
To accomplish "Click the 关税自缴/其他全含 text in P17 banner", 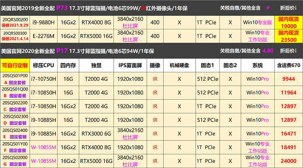I will point(240,51).
